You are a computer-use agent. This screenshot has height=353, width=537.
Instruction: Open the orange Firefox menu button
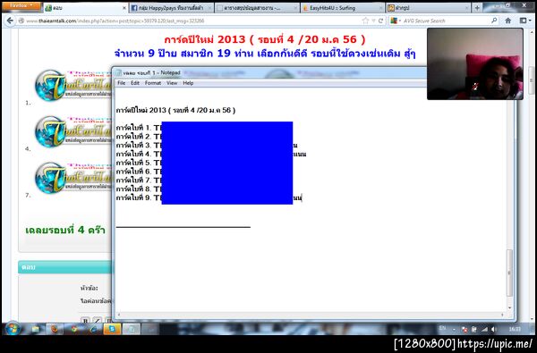pyautogui.click(x=21, y=6)
